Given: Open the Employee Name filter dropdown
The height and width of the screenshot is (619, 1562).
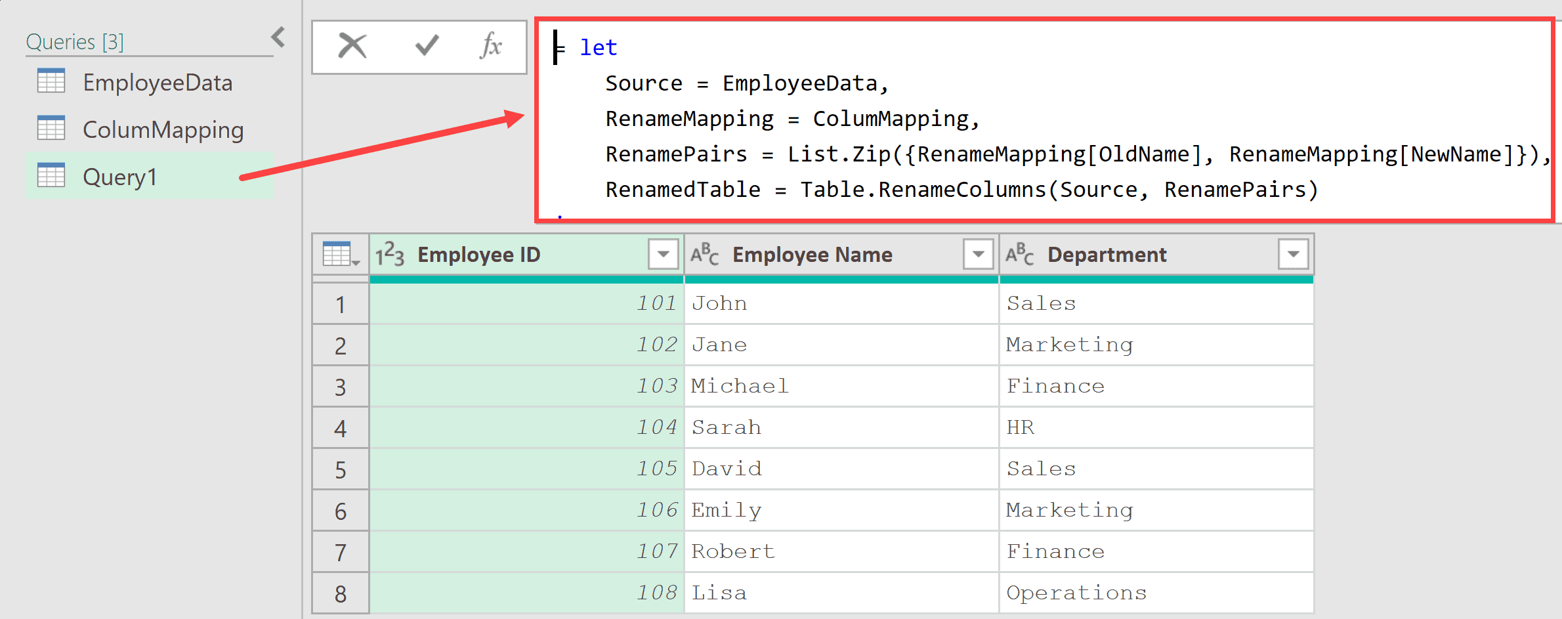Looking at the screenshot, I should 977,254.
